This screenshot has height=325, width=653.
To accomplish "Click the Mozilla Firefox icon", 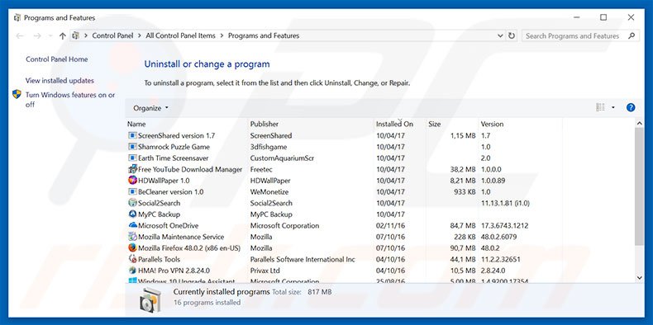I will 132,247.
